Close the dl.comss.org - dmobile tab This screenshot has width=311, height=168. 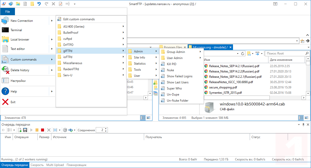click(x=230, y=47)
